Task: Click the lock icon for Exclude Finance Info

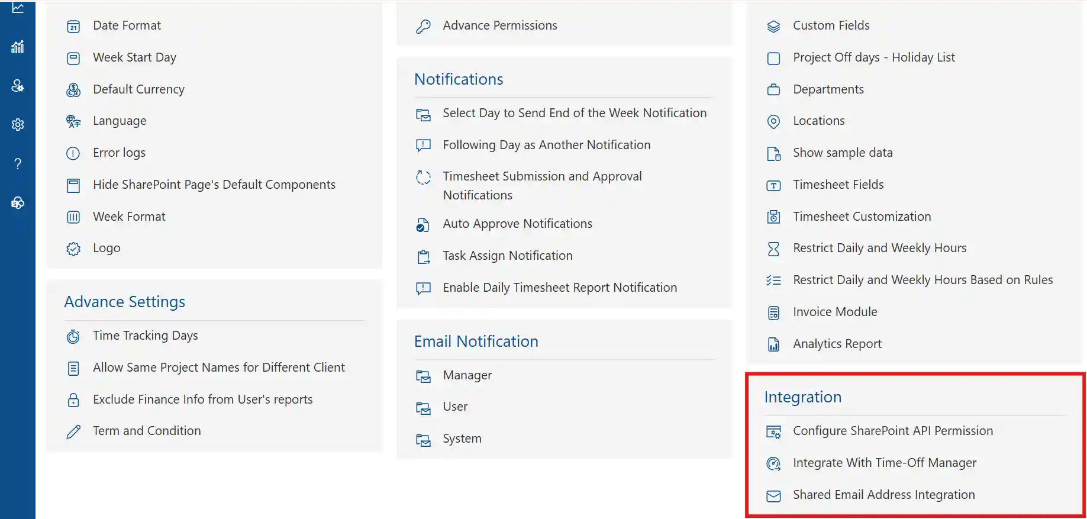Action: 73,400
